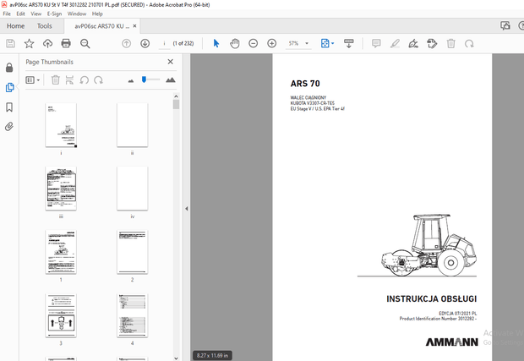Image resolution: width=524 pixels, height=361 pixels.
Task: Select the page 4 thumbnail
Action: tap(133, 315)
